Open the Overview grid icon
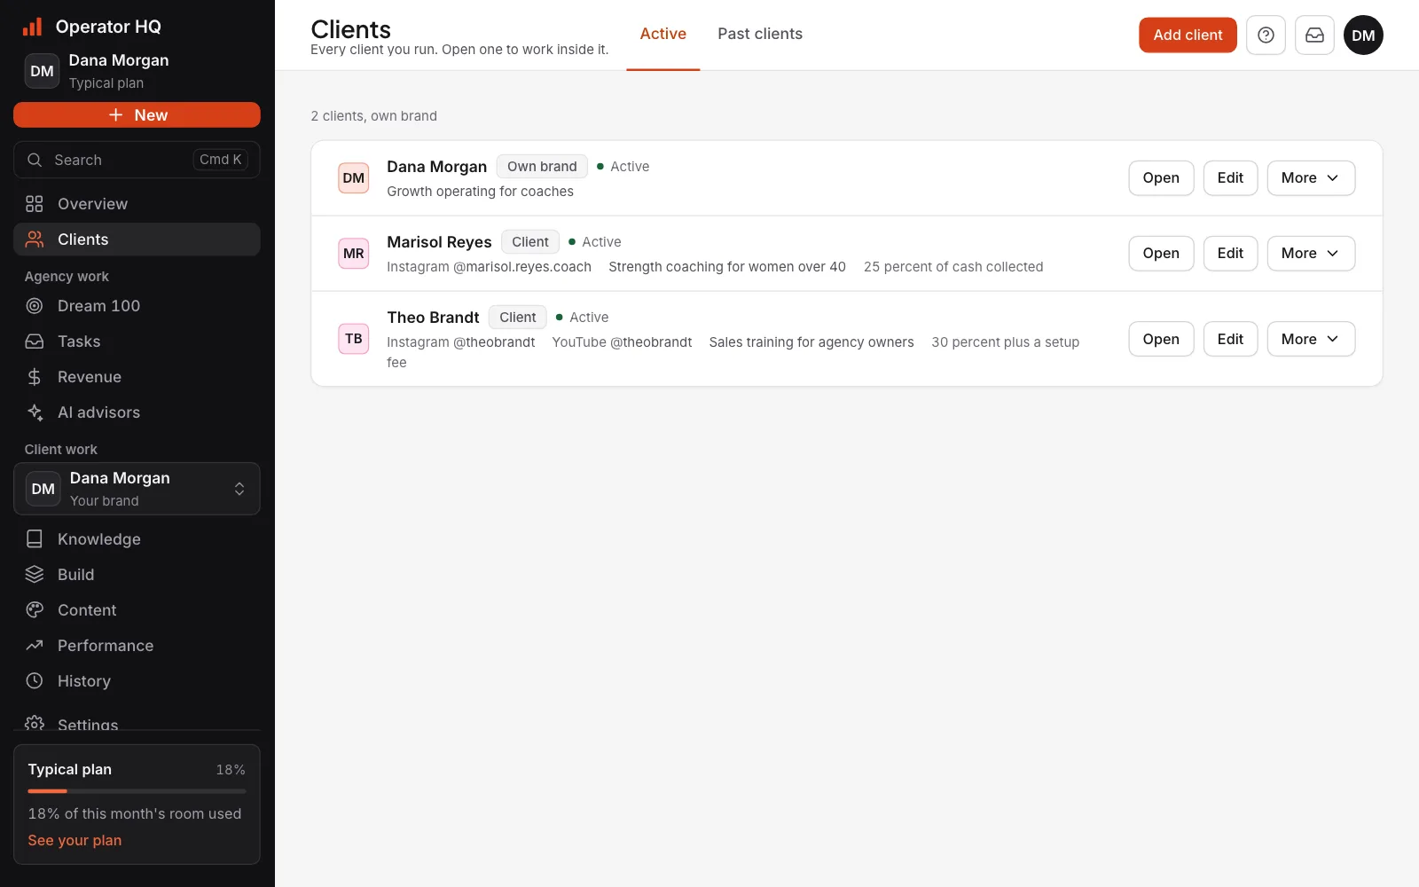1419x887 pixels. (35, 204)
